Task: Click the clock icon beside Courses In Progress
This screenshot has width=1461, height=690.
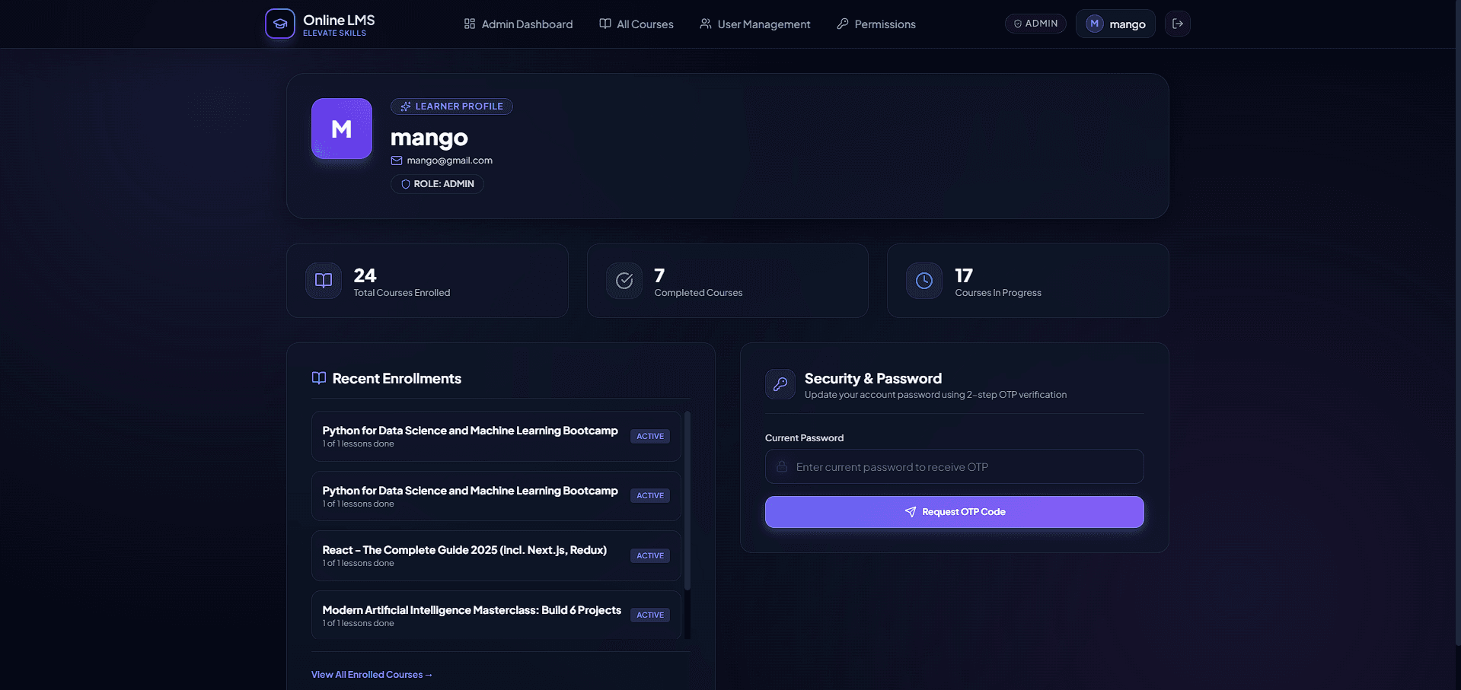Action: coord(924,281)
